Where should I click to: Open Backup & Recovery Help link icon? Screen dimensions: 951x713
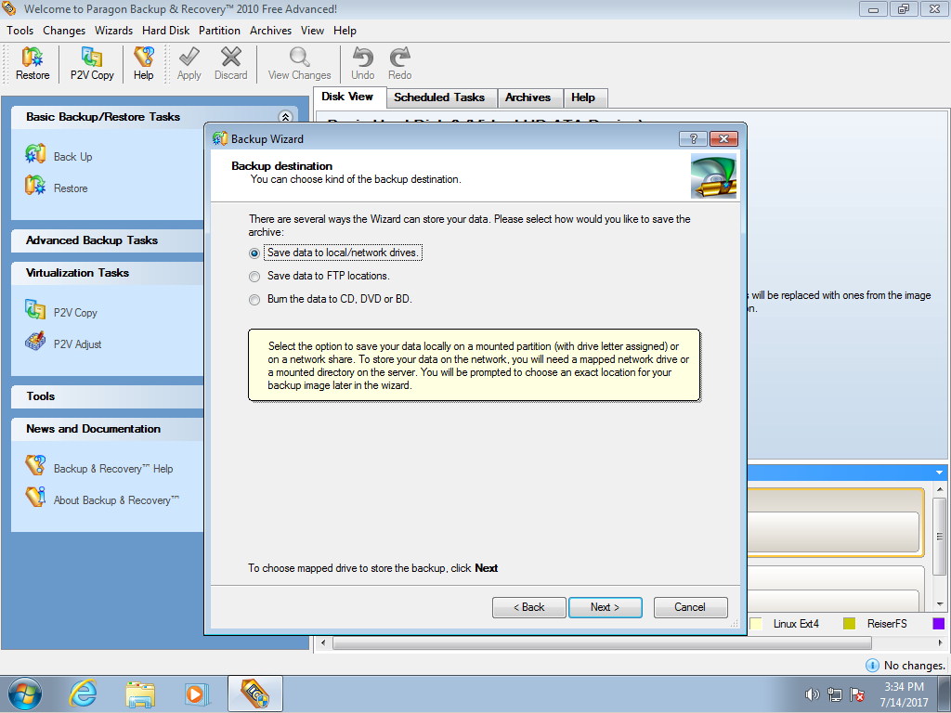point(35,467)
